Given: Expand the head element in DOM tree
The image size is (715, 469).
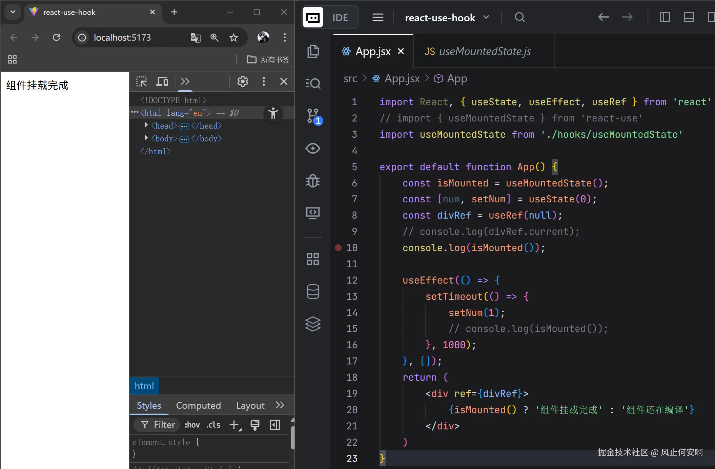Looking at the screenshot, I should click(146, 126).
